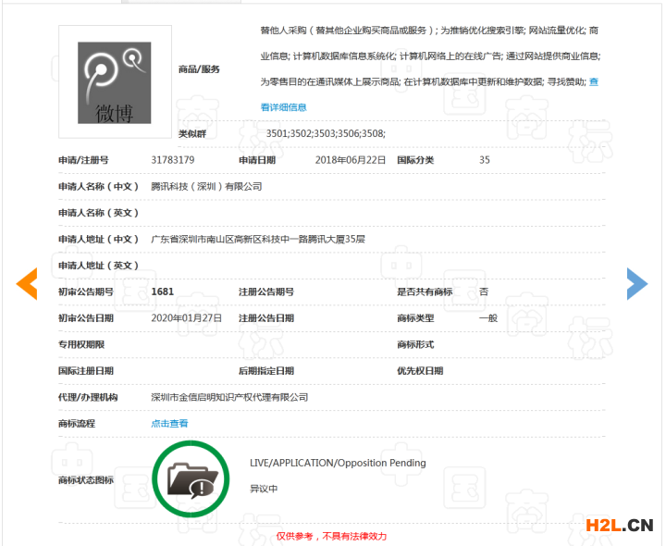Click the blue next arrow
Screen dimensions: 666x546
point(637,284)
